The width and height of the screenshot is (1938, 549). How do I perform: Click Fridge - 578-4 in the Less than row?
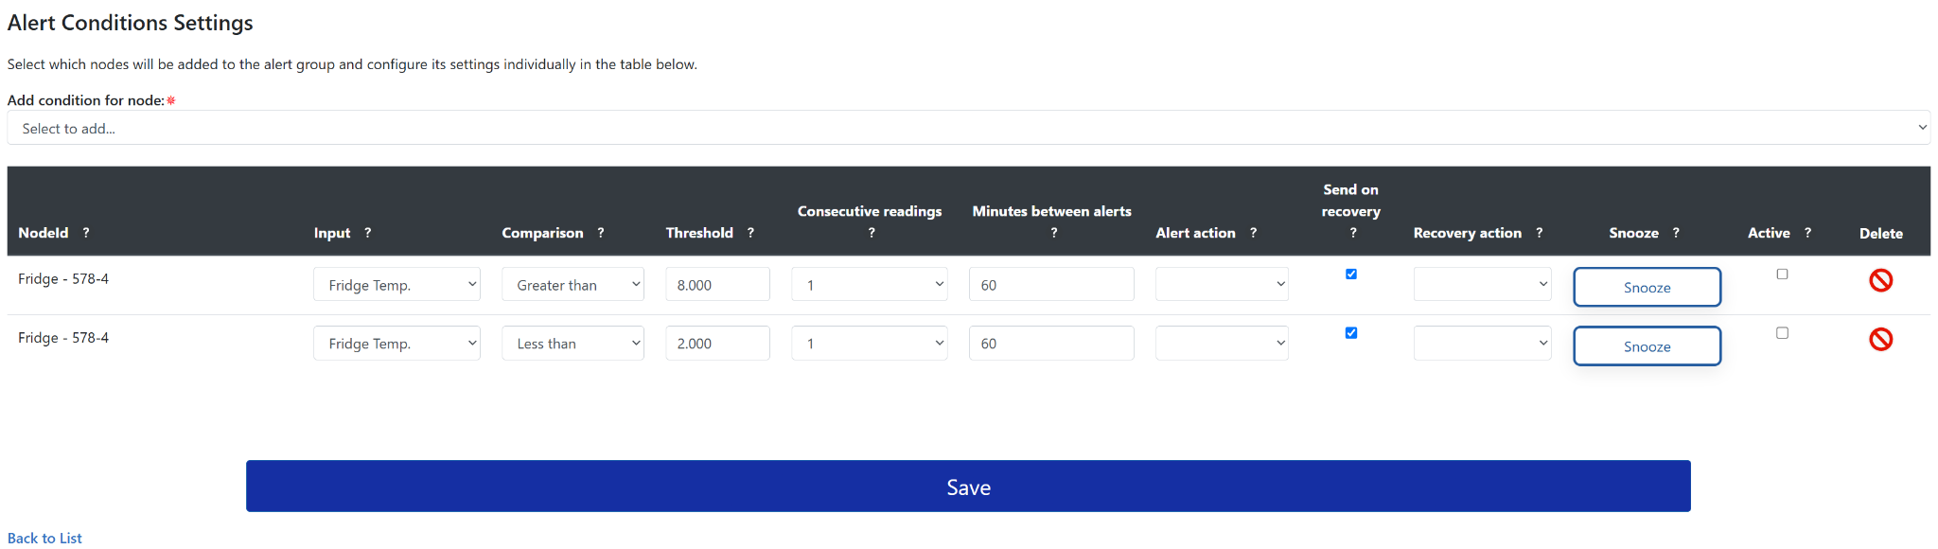[63, 338]
